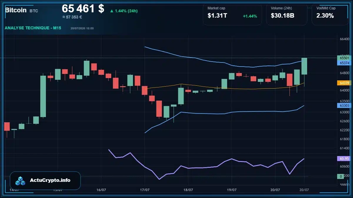Click the 16/07 date axis label
Screen dimensions: 353x198
tap(101, 190)
